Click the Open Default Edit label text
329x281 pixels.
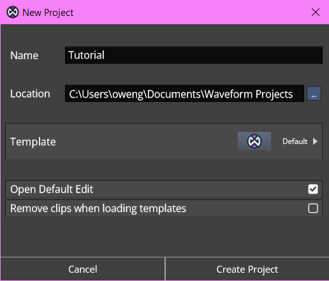(x=52, y=189)
